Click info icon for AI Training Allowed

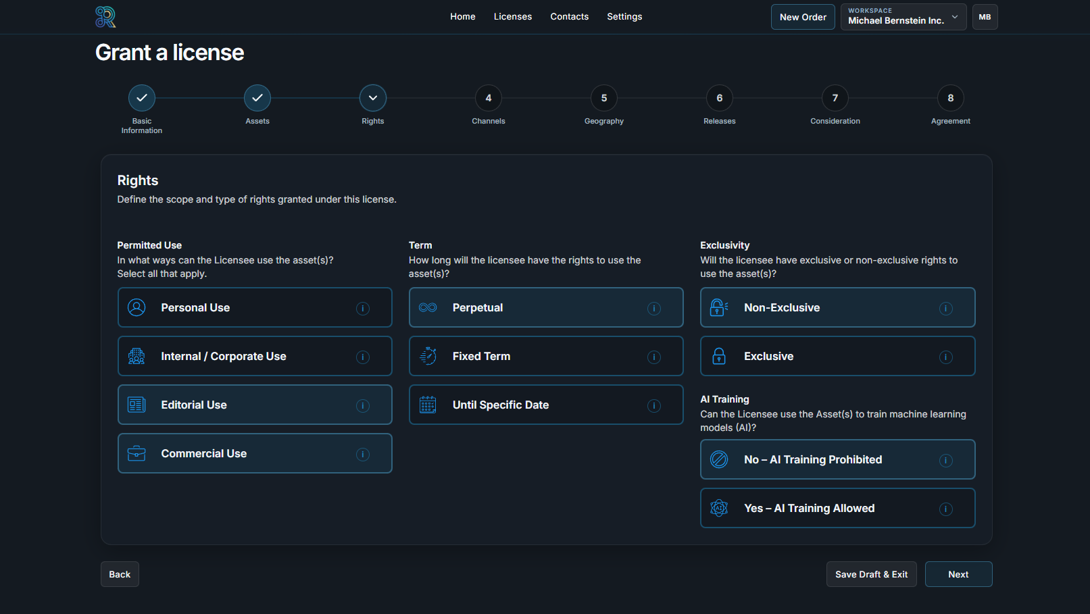tap(945, 509)
